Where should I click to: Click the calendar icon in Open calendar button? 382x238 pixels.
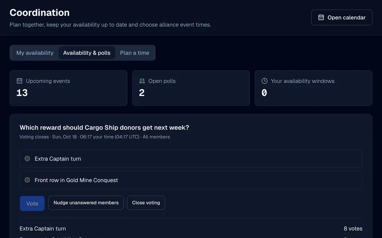(321, 17)
